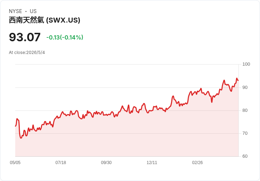Click the 100 price axis label
The width and height of the screenshot is (260, 181).
tap(246, 64)
